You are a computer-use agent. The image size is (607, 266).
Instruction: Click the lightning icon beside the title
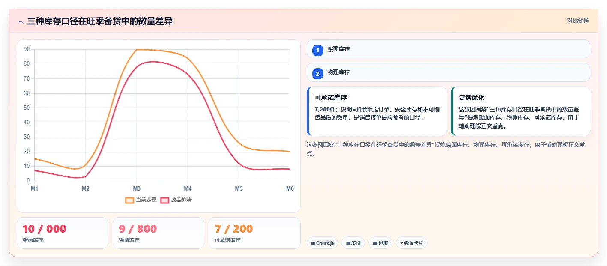click(20, 21)
